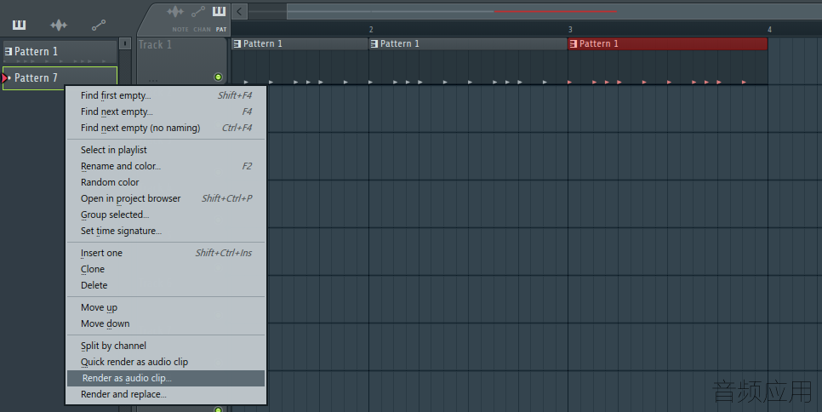Click the bar 4 marker on the timeline ruler

(x=769, y=30)
